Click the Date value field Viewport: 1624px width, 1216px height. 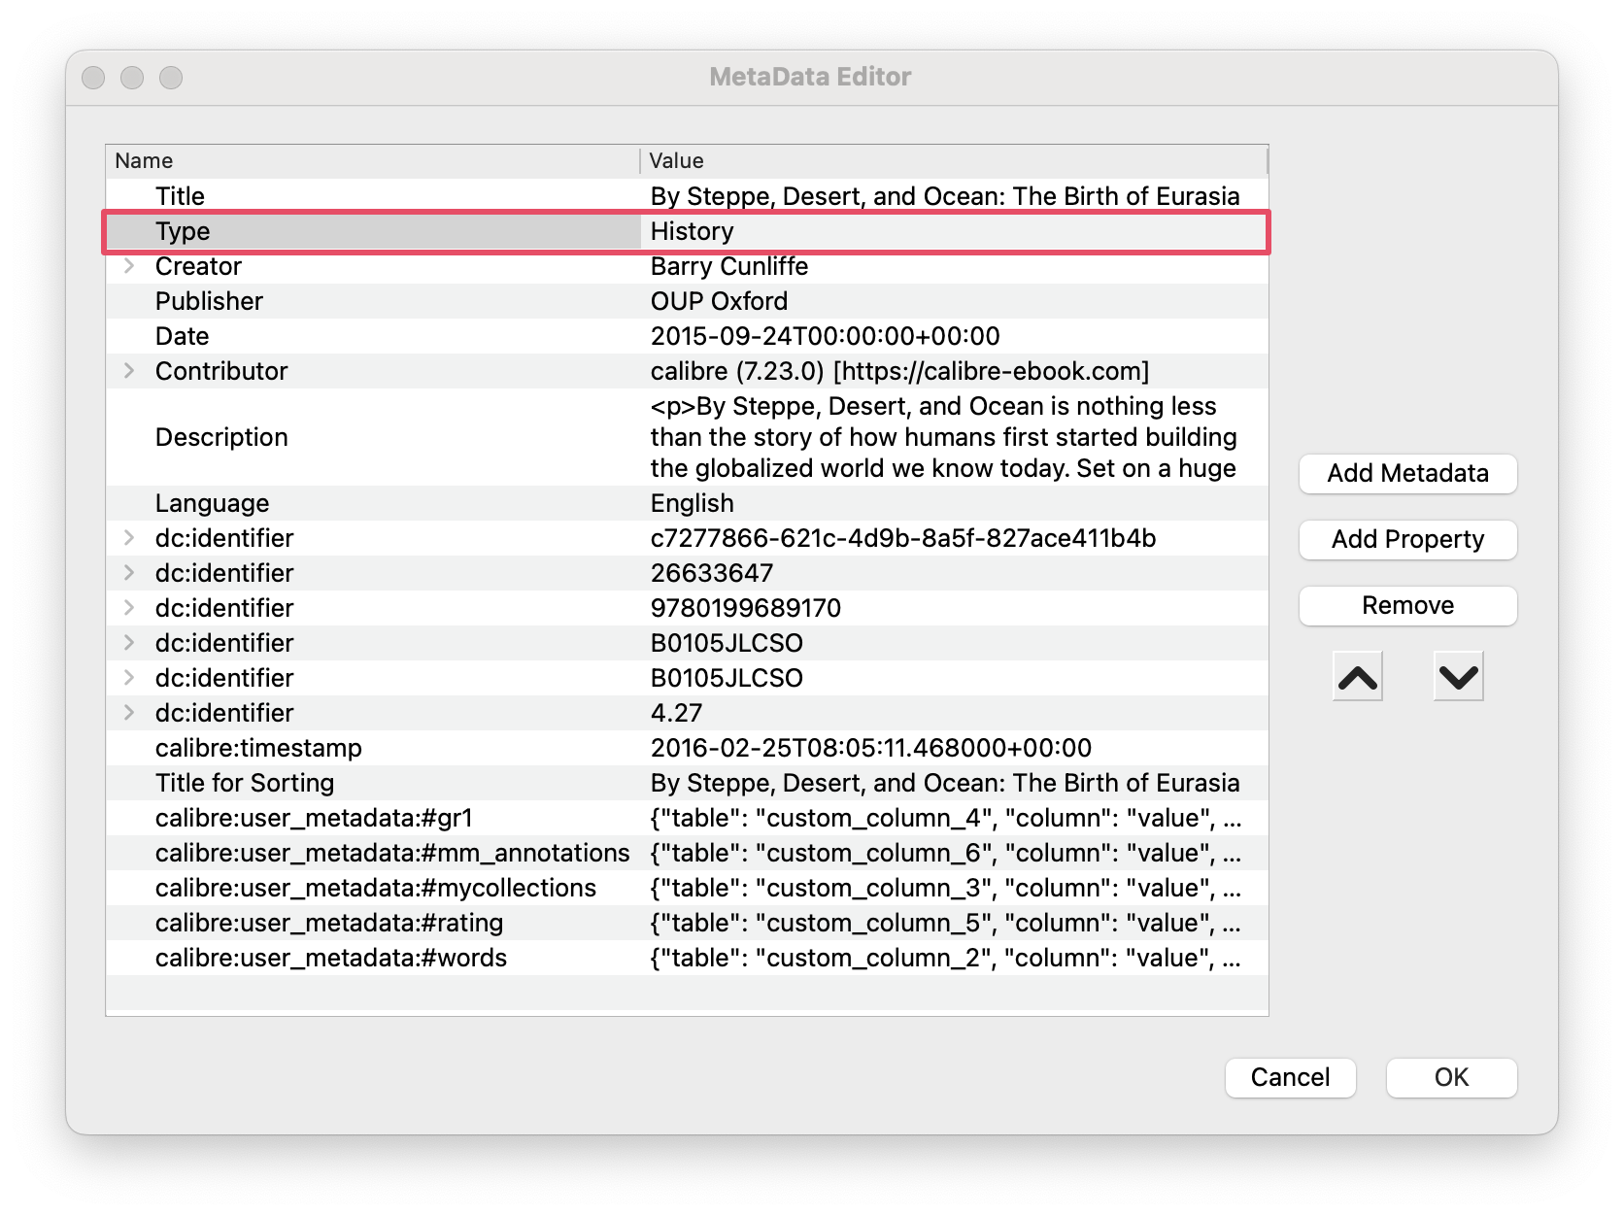825,336
